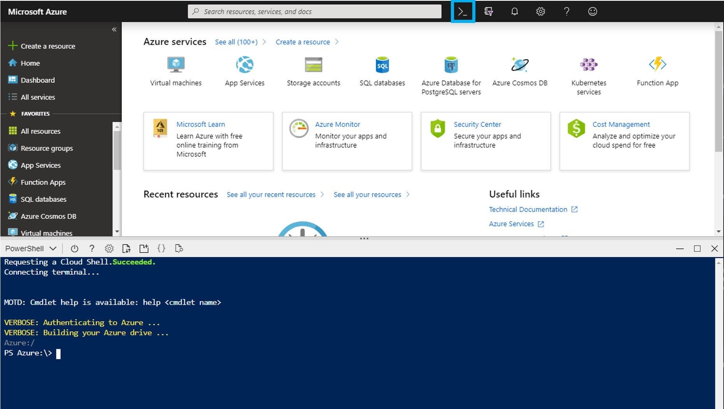Open Technical Documentation link
Viewport: 724px width, 409px height.
pos(533,210)
